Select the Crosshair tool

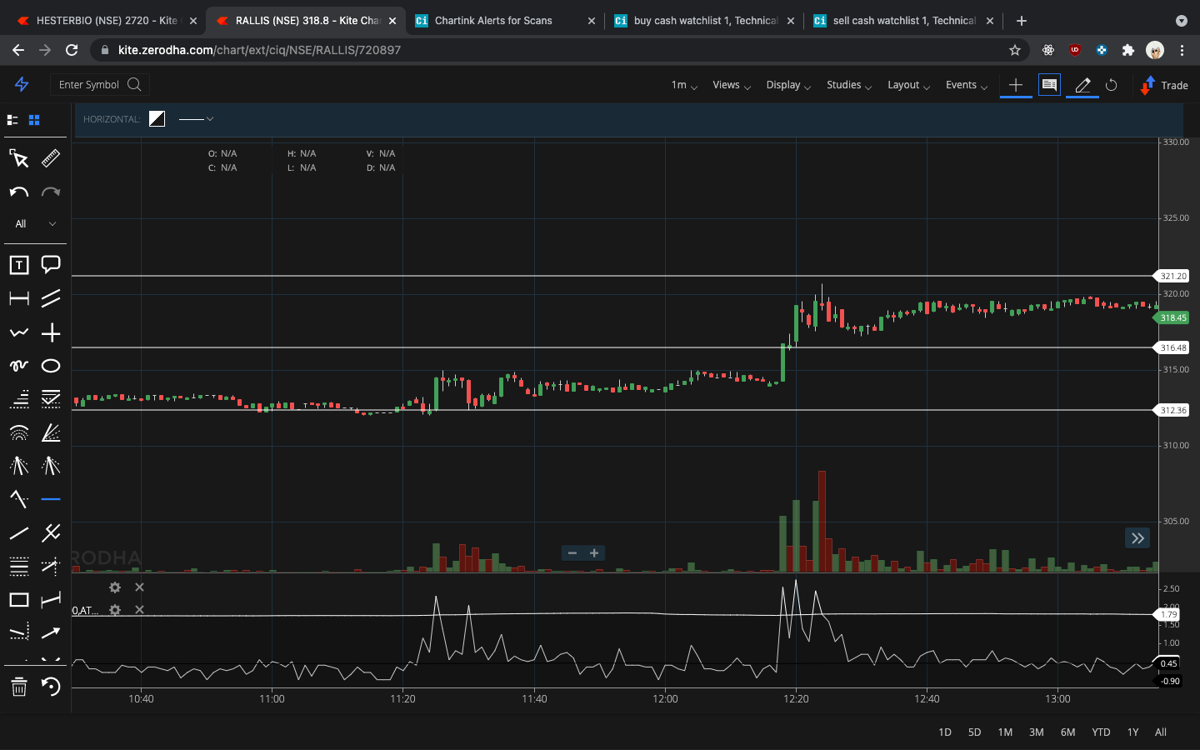pos(51,332)
